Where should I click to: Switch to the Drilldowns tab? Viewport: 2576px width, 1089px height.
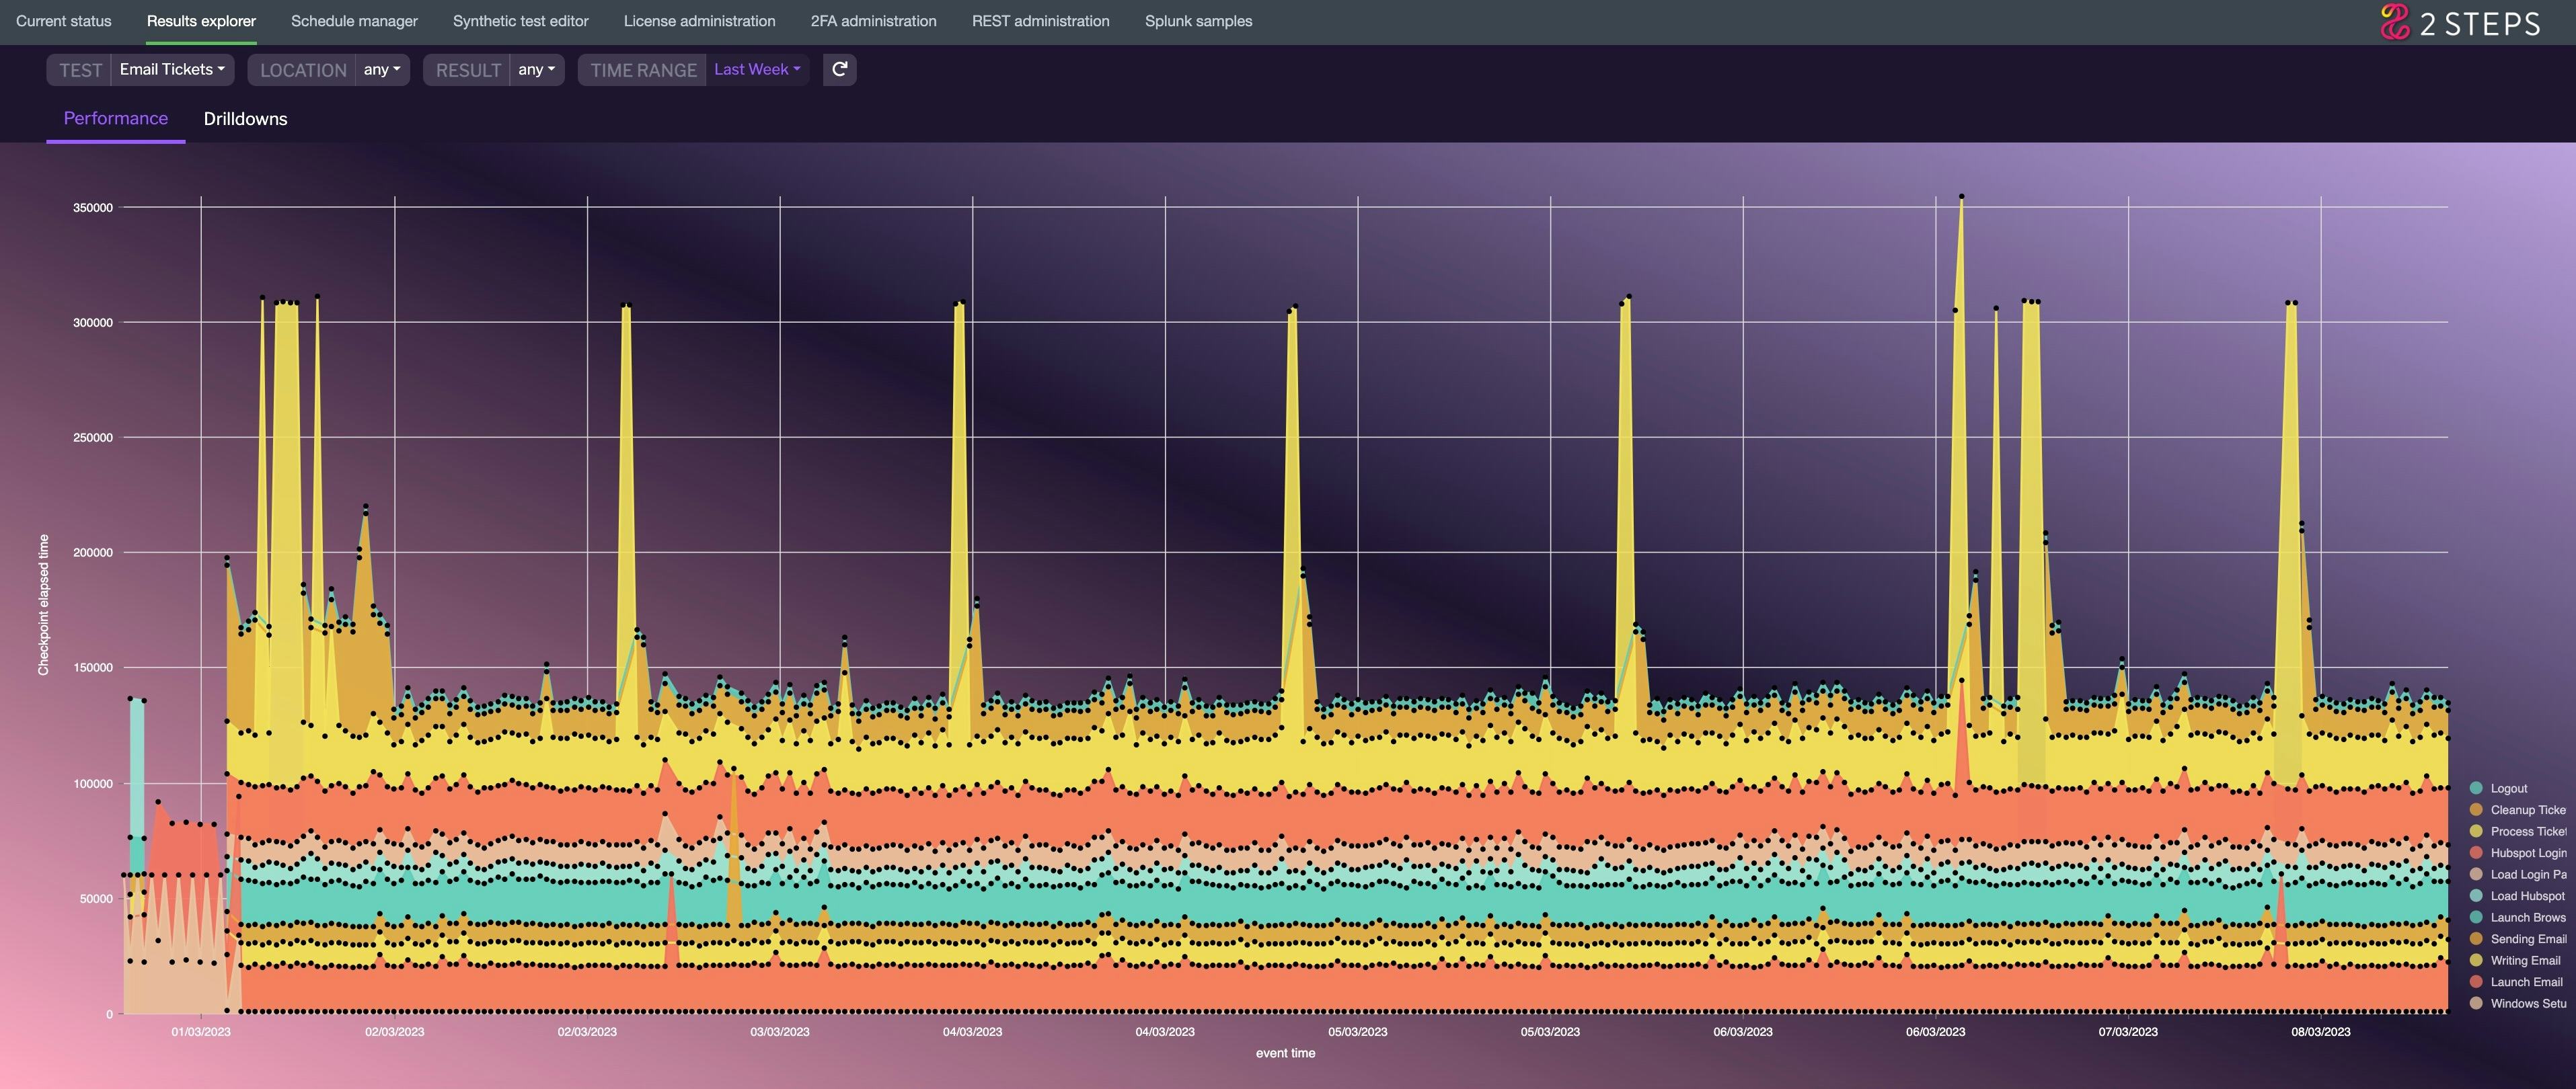[x=245, y=119]
